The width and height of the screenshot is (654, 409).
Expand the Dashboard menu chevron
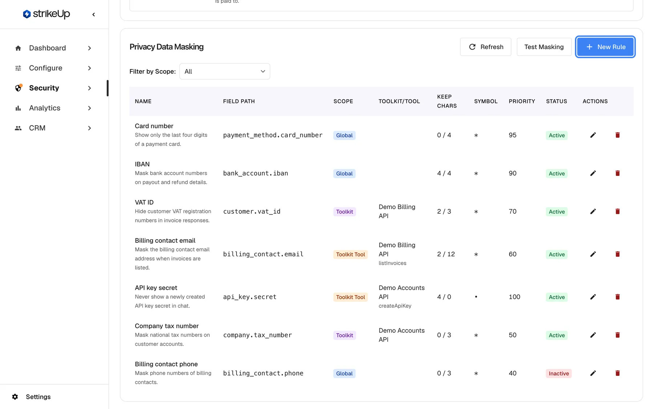pyautogui.click(x=89, y=48)
